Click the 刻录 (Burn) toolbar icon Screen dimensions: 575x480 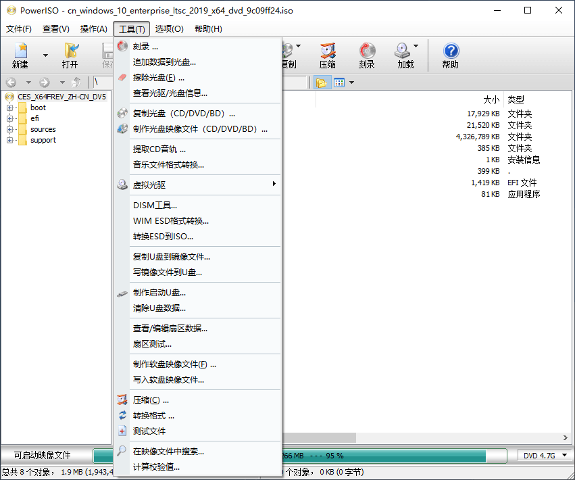[367, 55]
